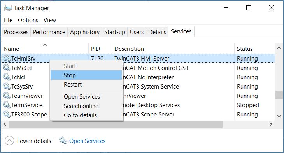This screenshot has height=153, width=284.
Task: Click the disabled Start context menu entry
Action: (x=86, y=66)
